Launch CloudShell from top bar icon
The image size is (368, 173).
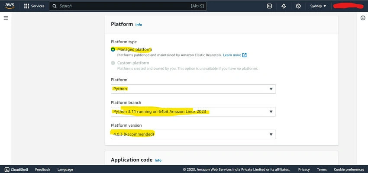tap(269, 6)
